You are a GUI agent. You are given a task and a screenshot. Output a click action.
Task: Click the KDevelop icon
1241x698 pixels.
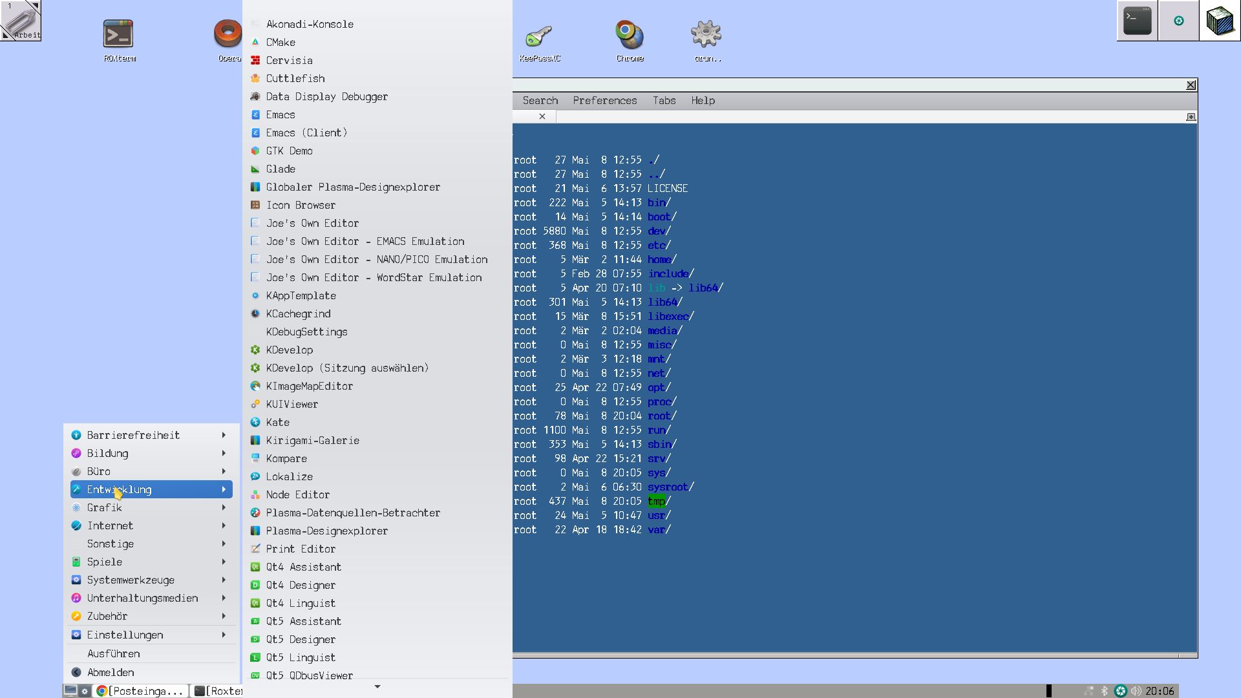pos(255,350)
